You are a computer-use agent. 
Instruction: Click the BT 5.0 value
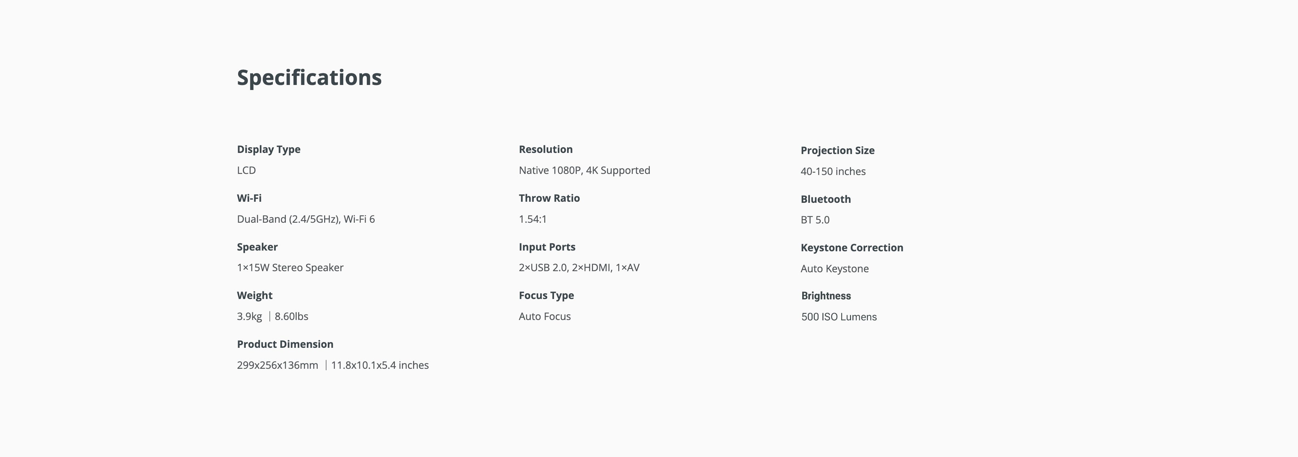(815, 220)
